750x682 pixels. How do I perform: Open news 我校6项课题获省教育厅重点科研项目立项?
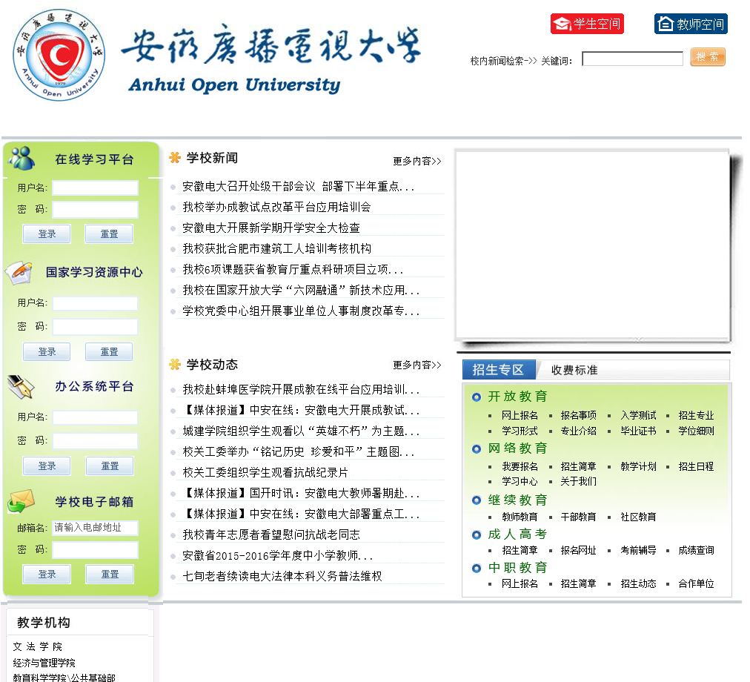point(293,269)
